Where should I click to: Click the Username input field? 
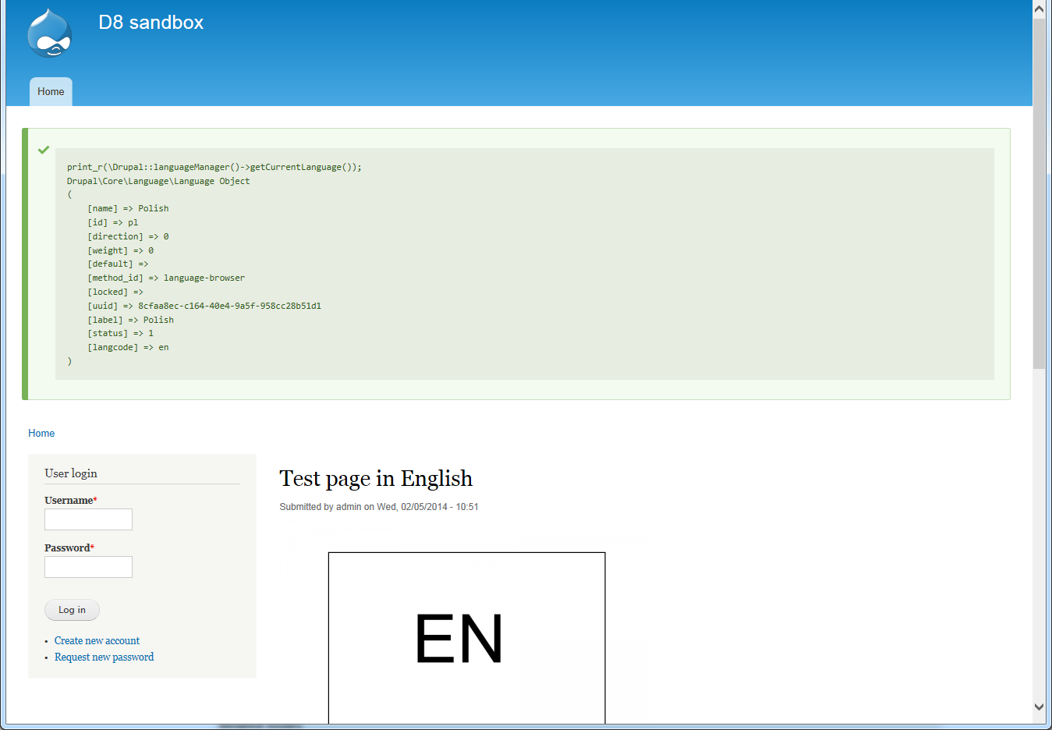pos(88,519)
